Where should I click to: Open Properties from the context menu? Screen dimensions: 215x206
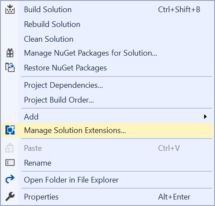pos(107,197)
